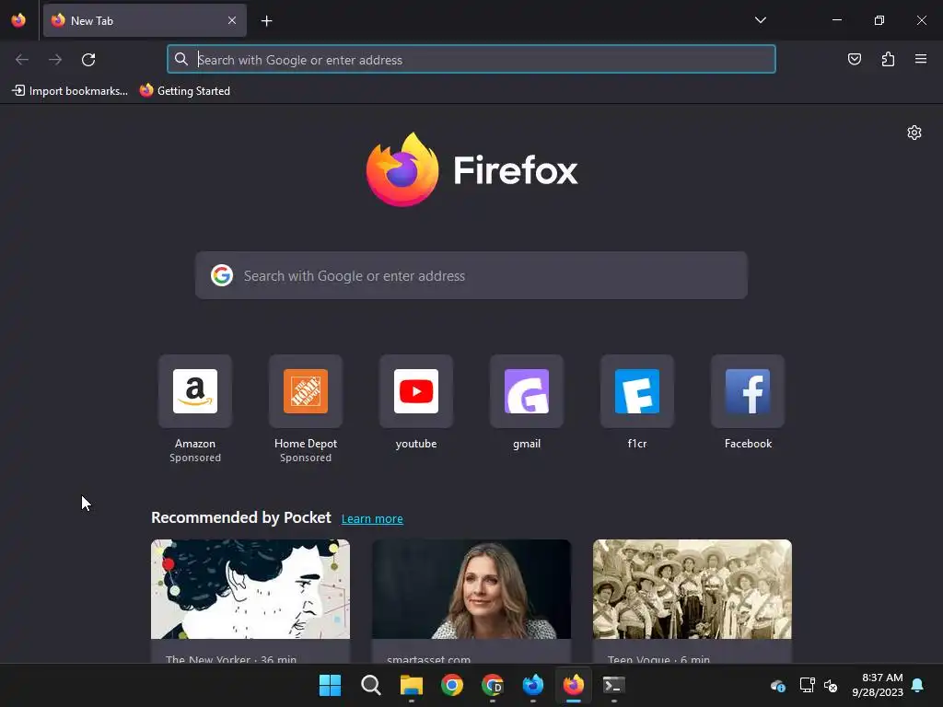Open new tab personalize gear icon
Image resolution: width=943 pixels, height=707 pixels.
[914, 133]
